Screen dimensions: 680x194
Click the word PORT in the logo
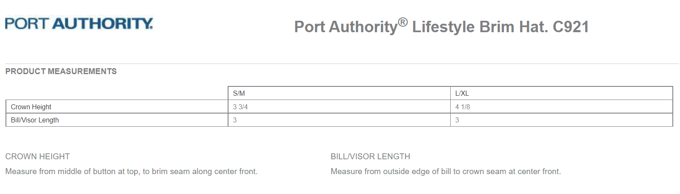pos(27,23)
